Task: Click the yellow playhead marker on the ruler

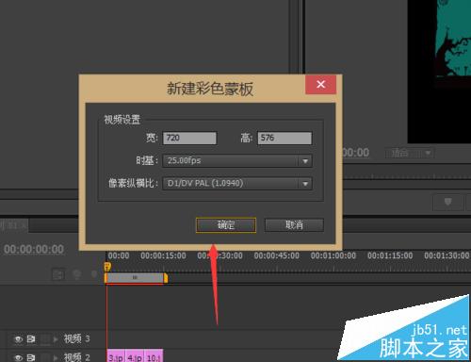Action: (107, 267)
